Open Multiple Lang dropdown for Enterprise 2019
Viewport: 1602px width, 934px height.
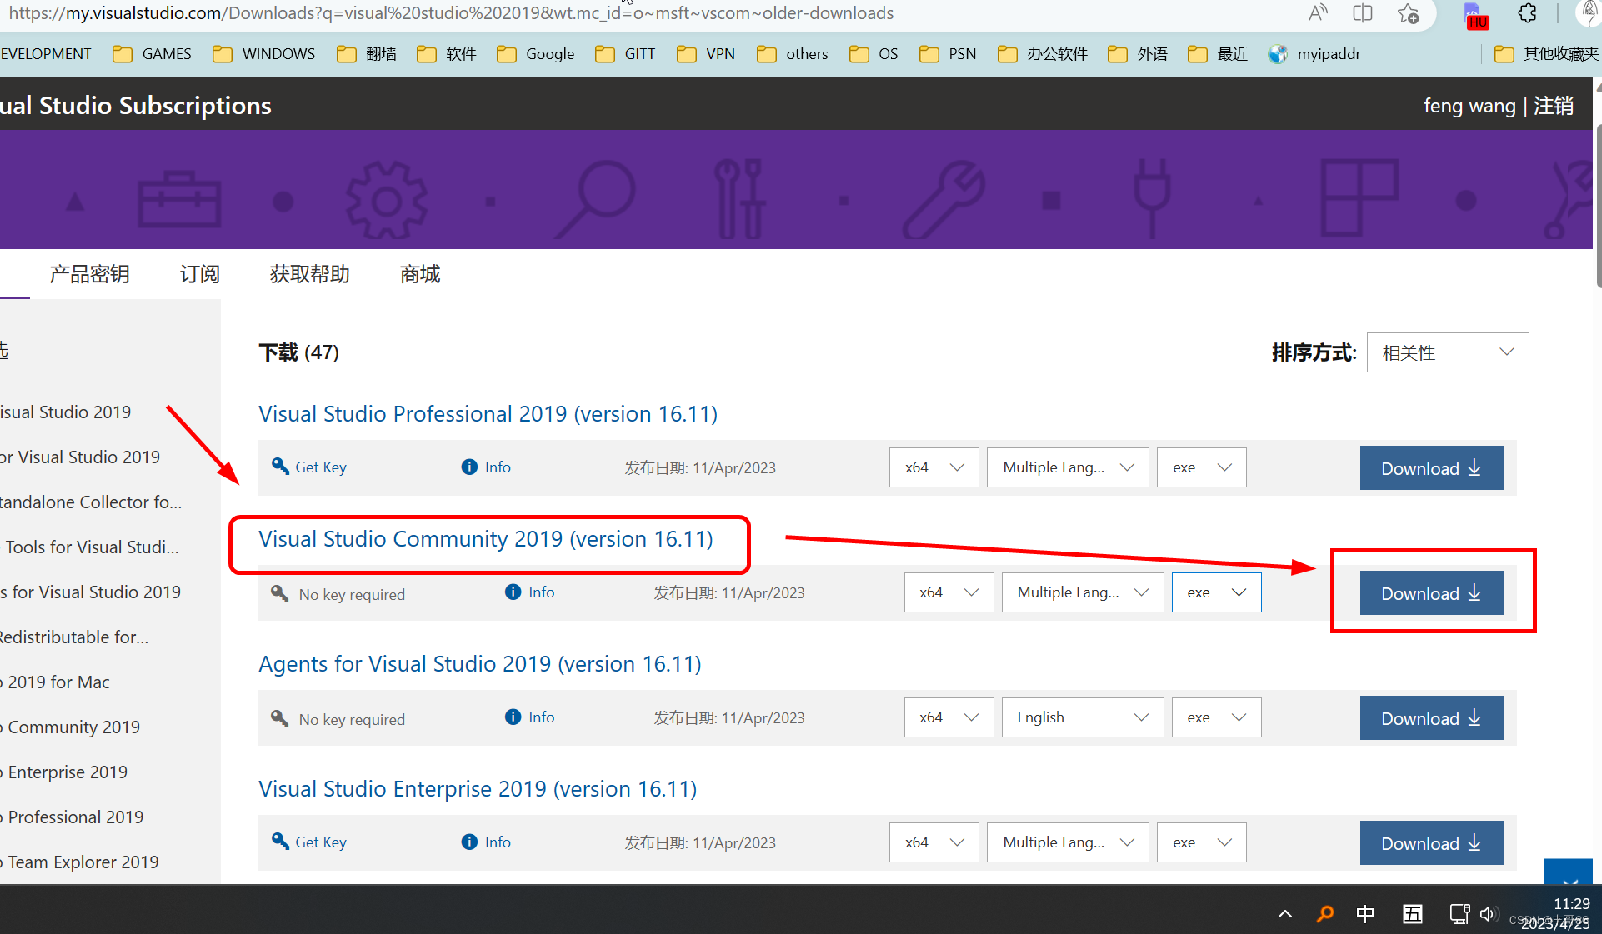(x=1068, y=842)
